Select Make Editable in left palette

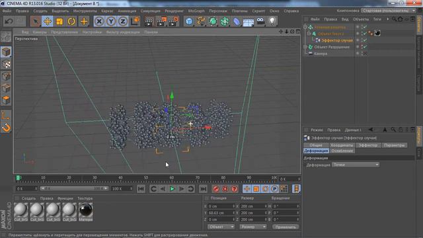click(x=6, y=37)
